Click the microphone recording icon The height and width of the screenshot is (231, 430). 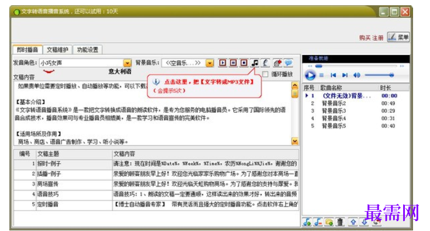coord(265,63)
